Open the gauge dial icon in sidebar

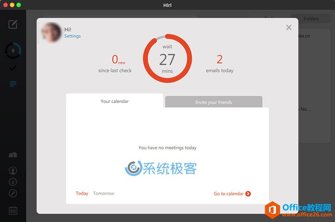(13, 182)
